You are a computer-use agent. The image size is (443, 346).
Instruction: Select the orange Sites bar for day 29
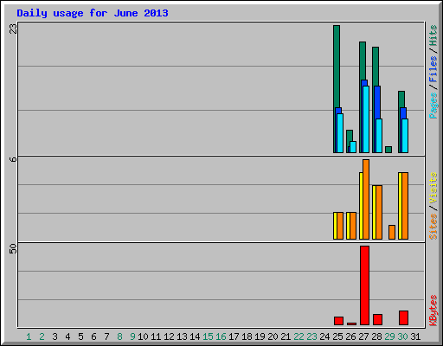pyautogui.click(x=392, y=232)
